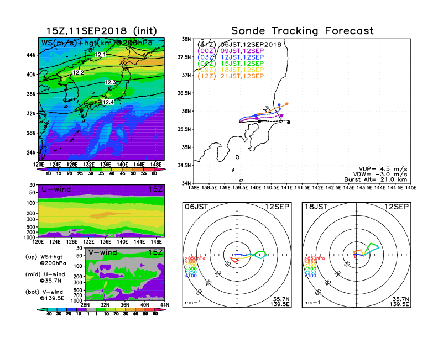The image size is (438, 338).
Task: Select yellow legend entry "(09Z) 18JST,12SEP"
Action: click(231, 70)
